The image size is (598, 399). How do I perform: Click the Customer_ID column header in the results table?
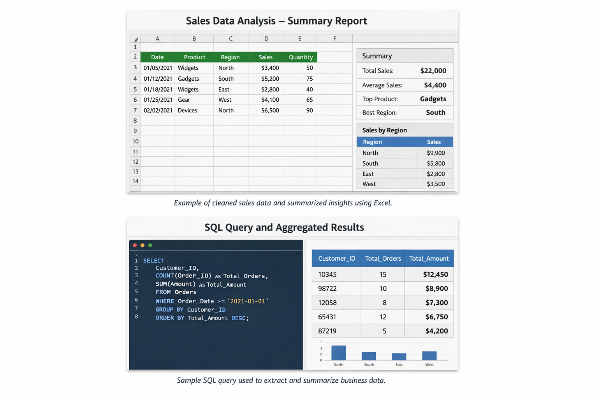[336, 258]
